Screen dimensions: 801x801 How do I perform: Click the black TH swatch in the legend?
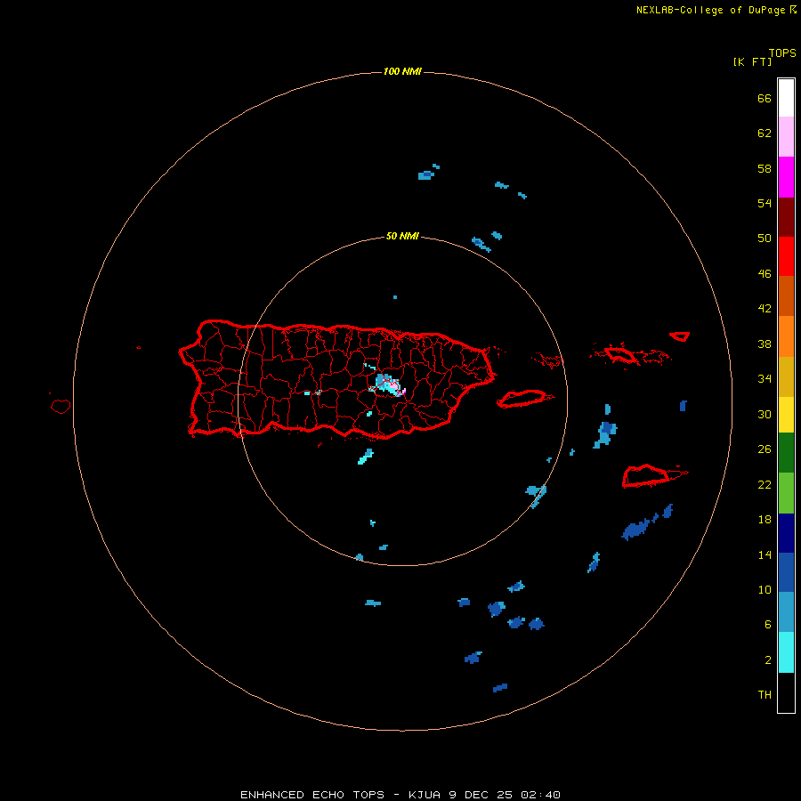click(x=786, y=692)
